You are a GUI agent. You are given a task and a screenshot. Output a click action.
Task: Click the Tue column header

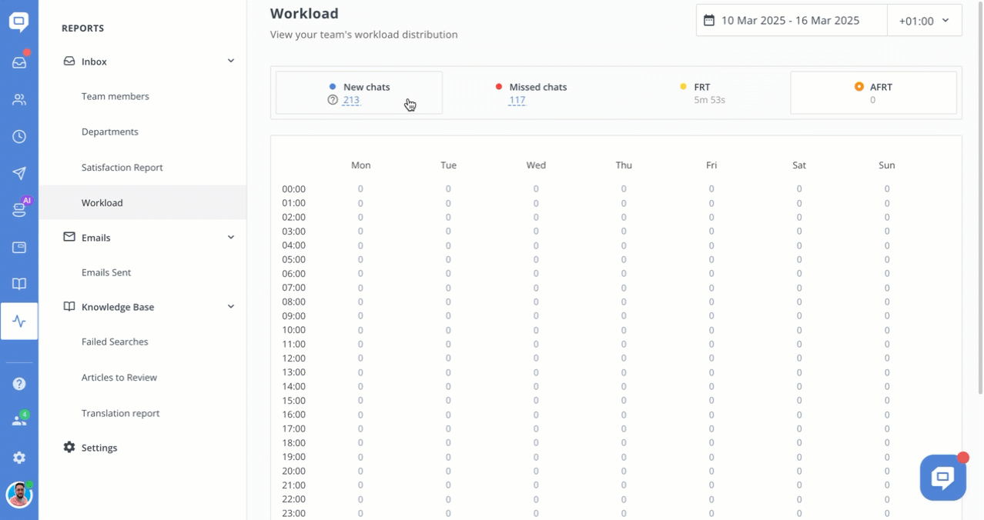point(448,165)
